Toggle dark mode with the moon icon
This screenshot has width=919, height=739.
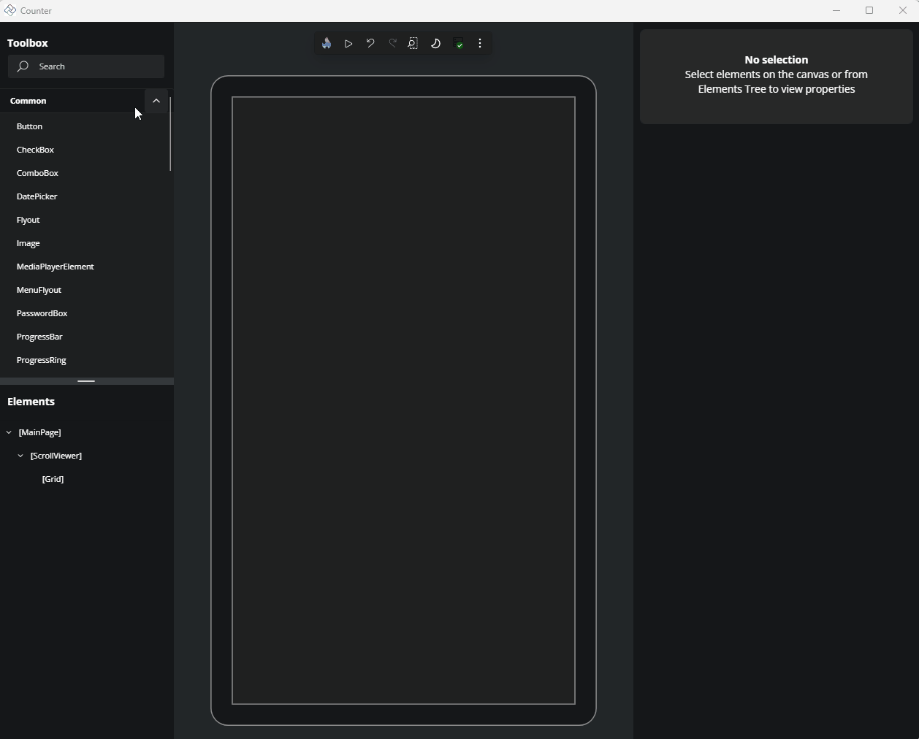pos(435,44)
